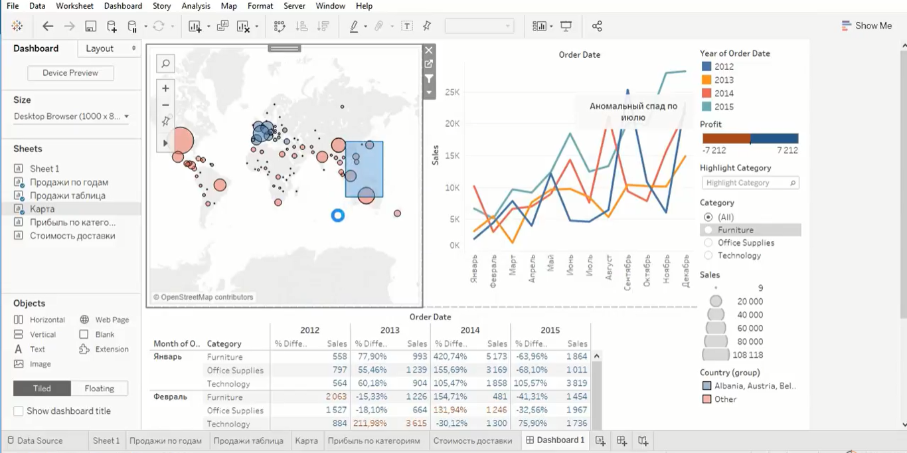Switch to Floating object mode

click(x=100, y=389)
